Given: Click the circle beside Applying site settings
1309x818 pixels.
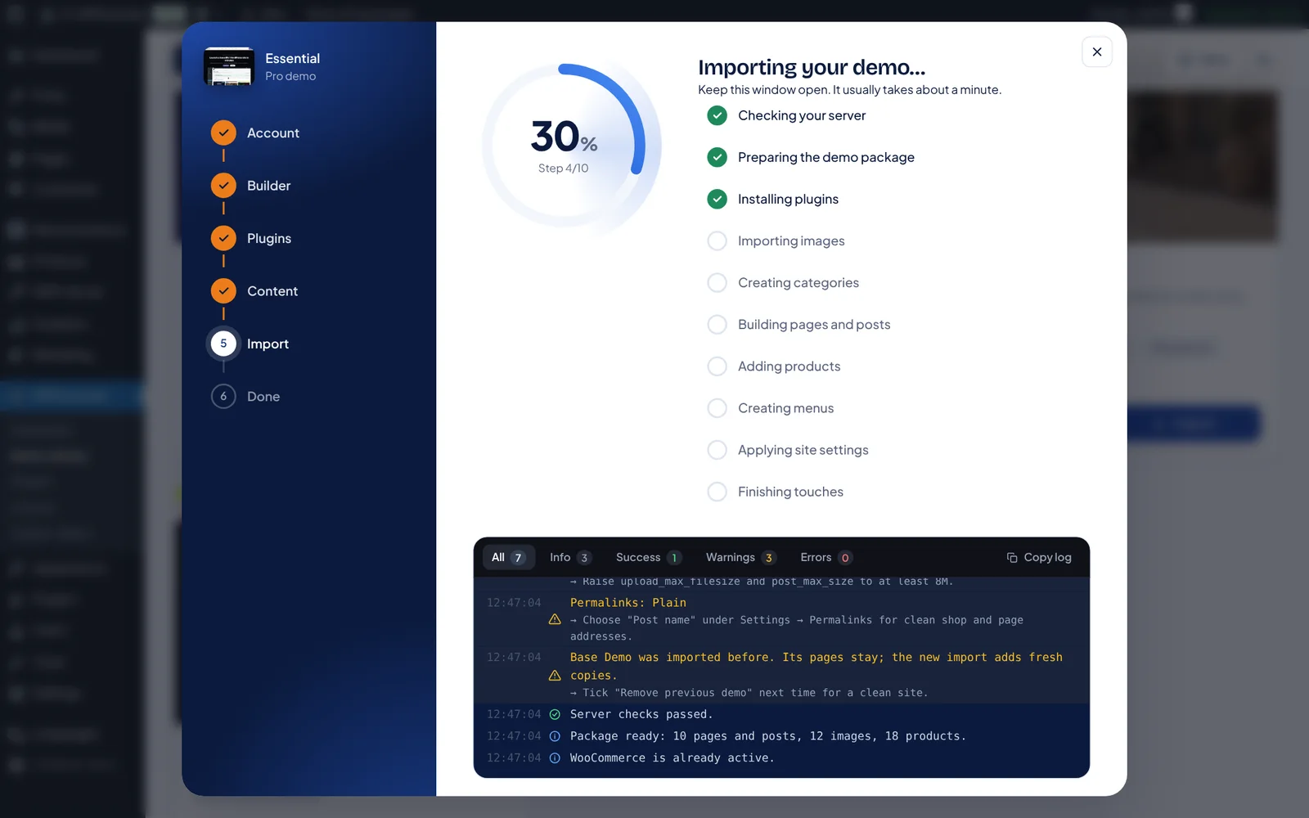Looking at the screenshot, I should click(x=717, y=450).
